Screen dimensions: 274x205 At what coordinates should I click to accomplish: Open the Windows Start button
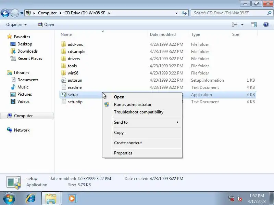pos(9,199)
